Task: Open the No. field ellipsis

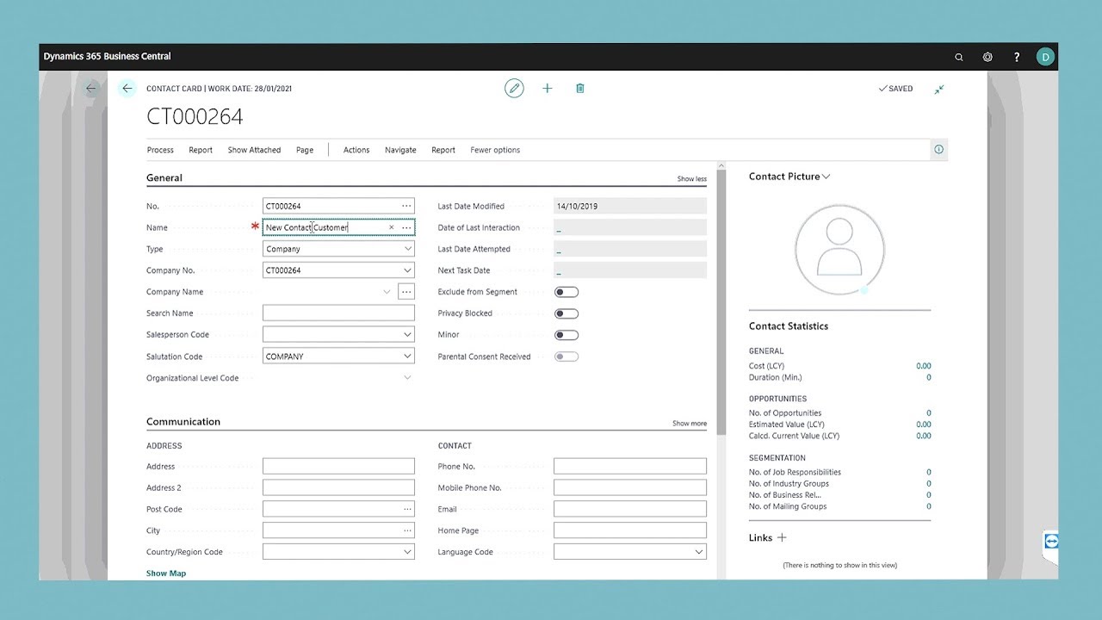Action: pos(406,206)
